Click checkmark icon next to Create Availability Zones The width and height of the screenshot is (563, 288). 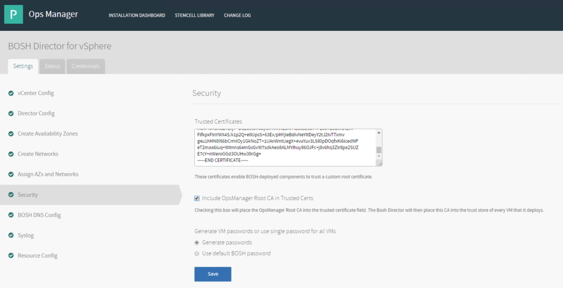click(11, 134)
